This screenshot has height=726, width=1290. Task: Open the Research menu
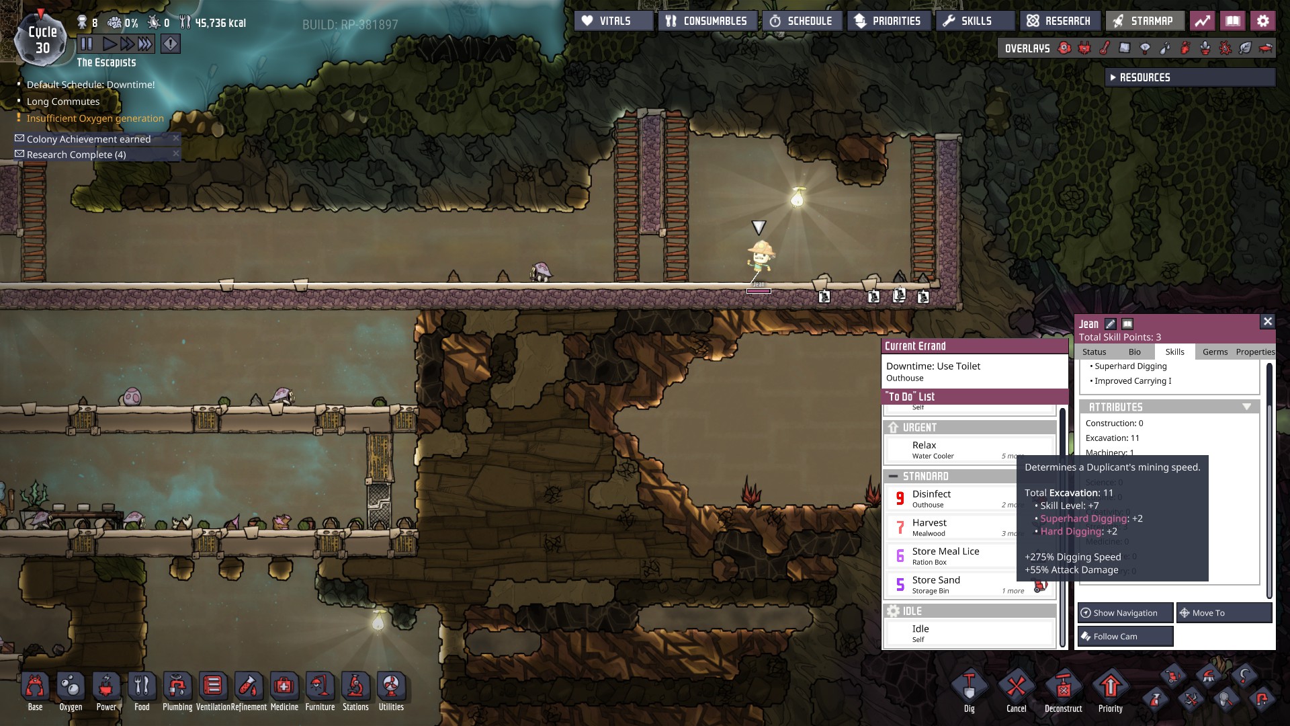1059,21
